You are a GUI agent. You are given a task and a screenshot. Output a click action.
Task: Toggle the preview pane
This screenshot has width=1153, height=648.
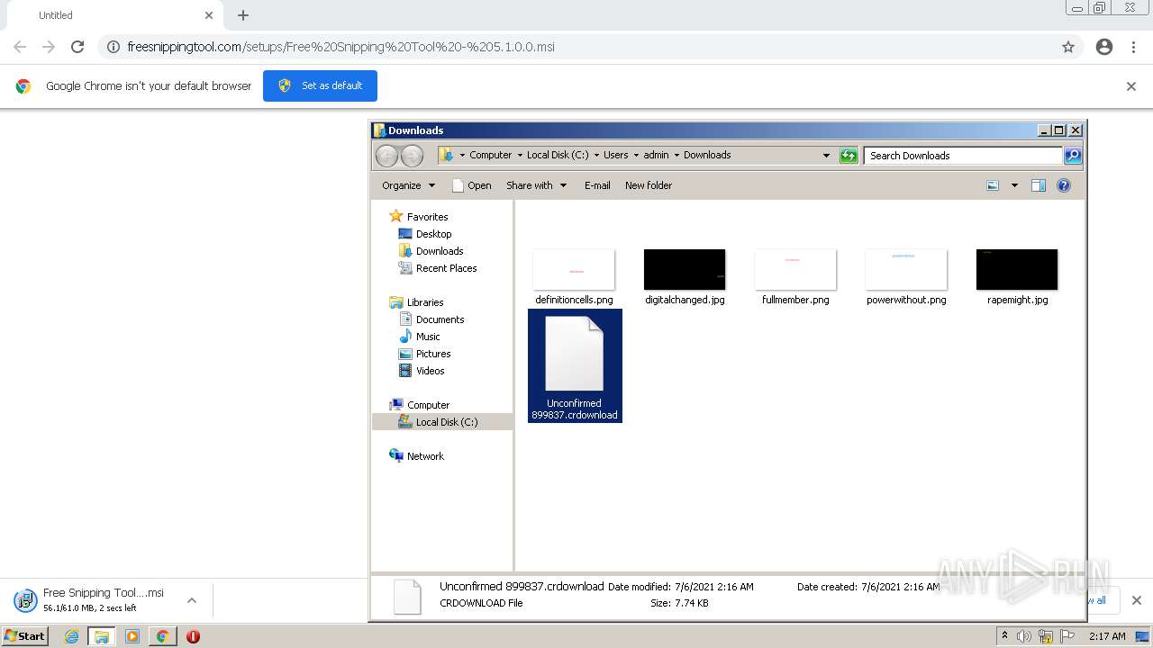1039,185
